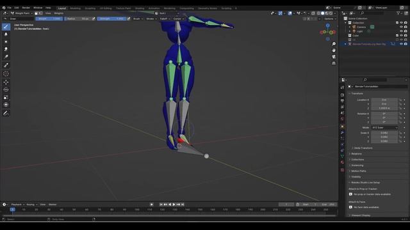The image size is (410, 230).
Task: Select the Transform tool
Action: pos(6,105)
